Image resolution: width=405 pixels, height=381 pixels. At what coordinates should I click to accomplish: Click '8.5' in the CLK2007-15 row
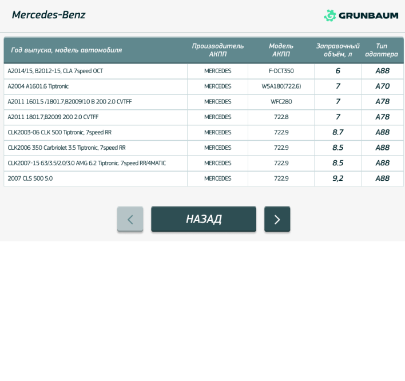coord(338,163)
